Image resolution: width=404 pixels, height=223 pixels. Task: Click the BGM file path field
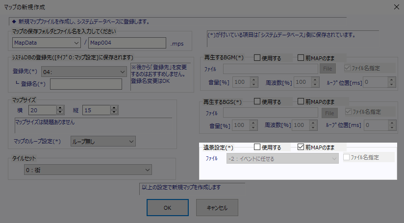[271, 69]
